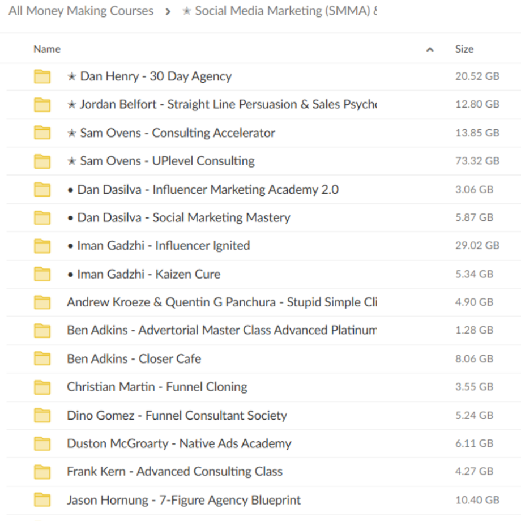Open Iman Gadzhi - Influencer Ignited folder

pyautogui.click(x=159, y=246)
